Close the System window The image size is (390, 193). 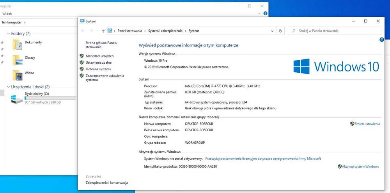[x=378, y=21]
